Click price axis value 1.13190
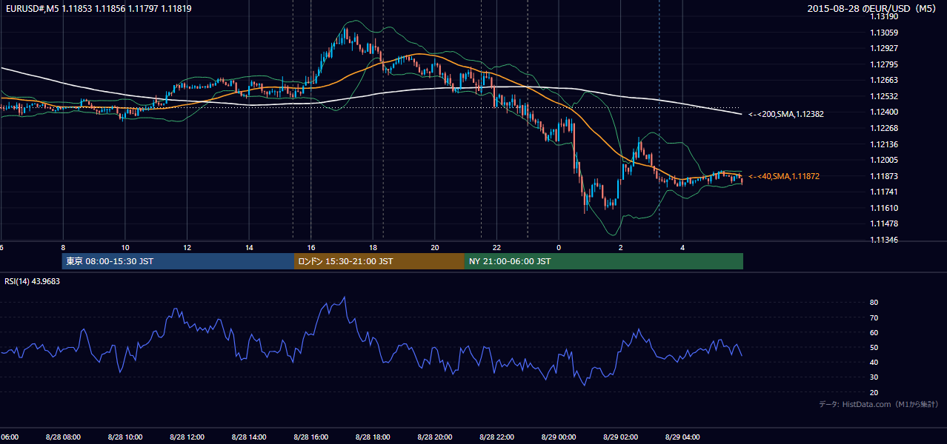This screenshot has width=947, height=444. pyautogui.click(x=885, y=16)
